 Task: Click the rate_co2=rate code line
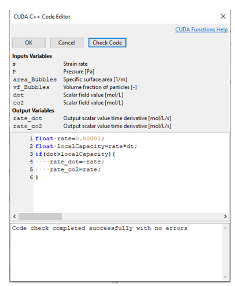[75, 170]
